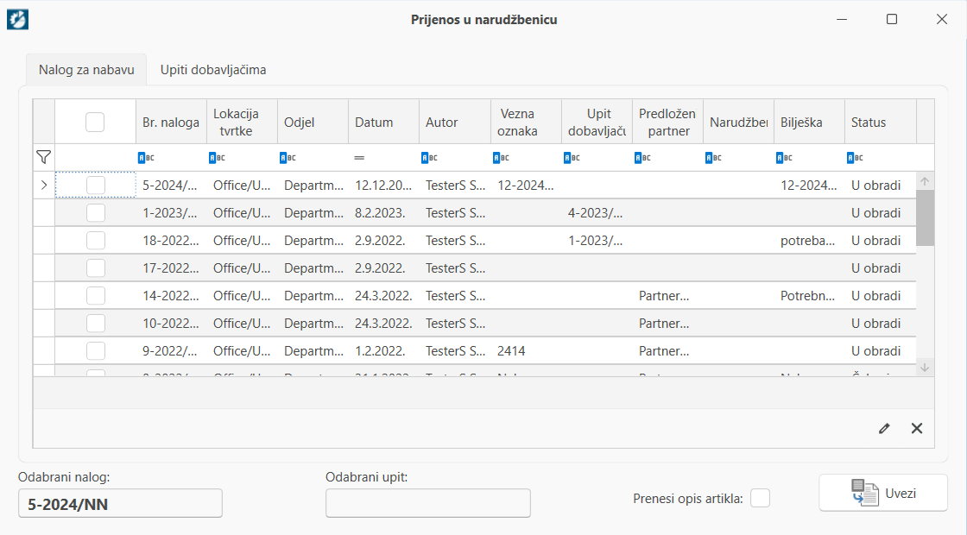This screenshot has height=535, width=967.
Task: Click the application logo in the title bar
Action: [x=18, y=19]
